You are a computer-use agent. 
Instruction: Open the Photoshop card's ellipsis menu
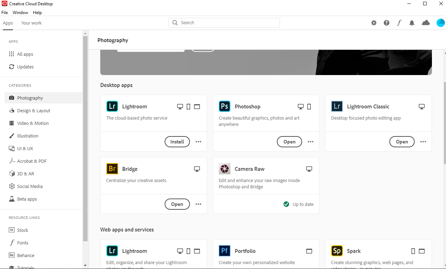tap(311, 142)
